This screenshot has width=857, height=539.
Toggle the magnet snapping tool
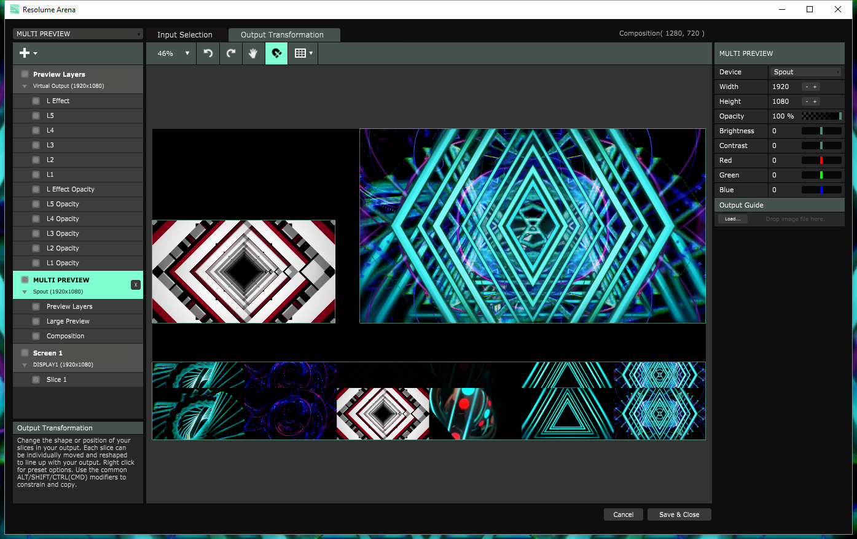click(x=276, y=53)
